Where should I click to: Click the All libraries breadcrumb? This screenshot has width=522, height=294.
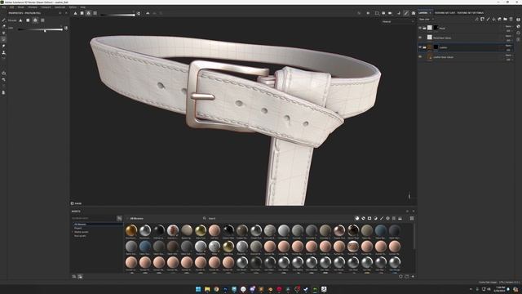[136, 219]
